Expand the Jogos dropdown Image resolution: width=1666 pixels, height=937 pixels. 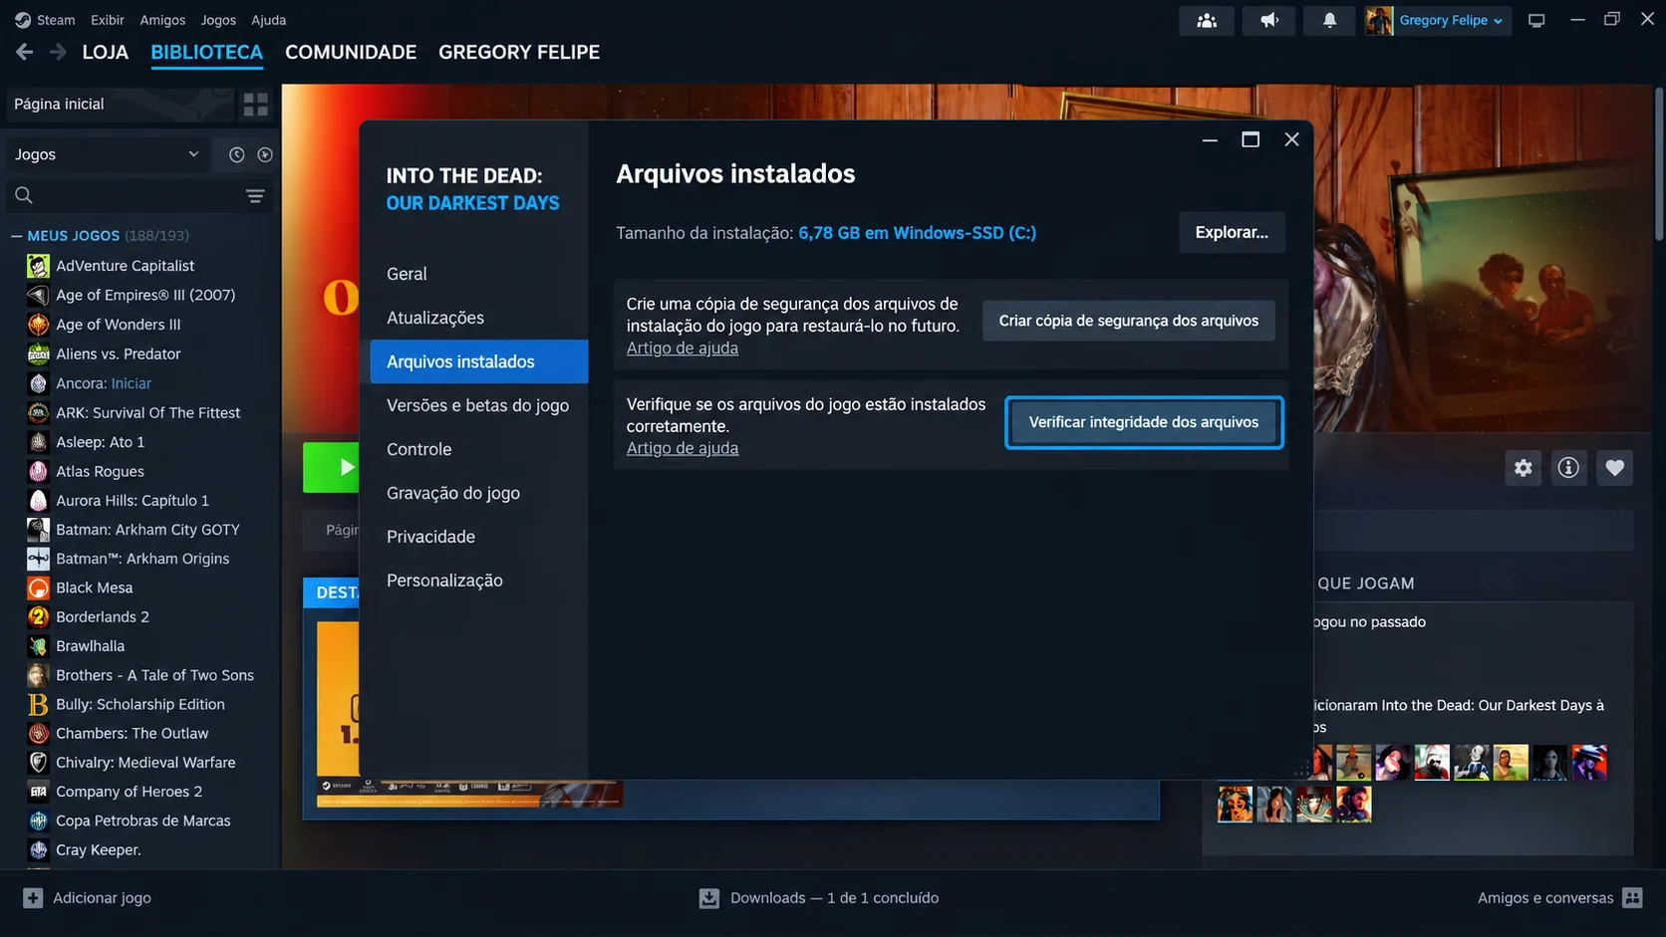107,154
